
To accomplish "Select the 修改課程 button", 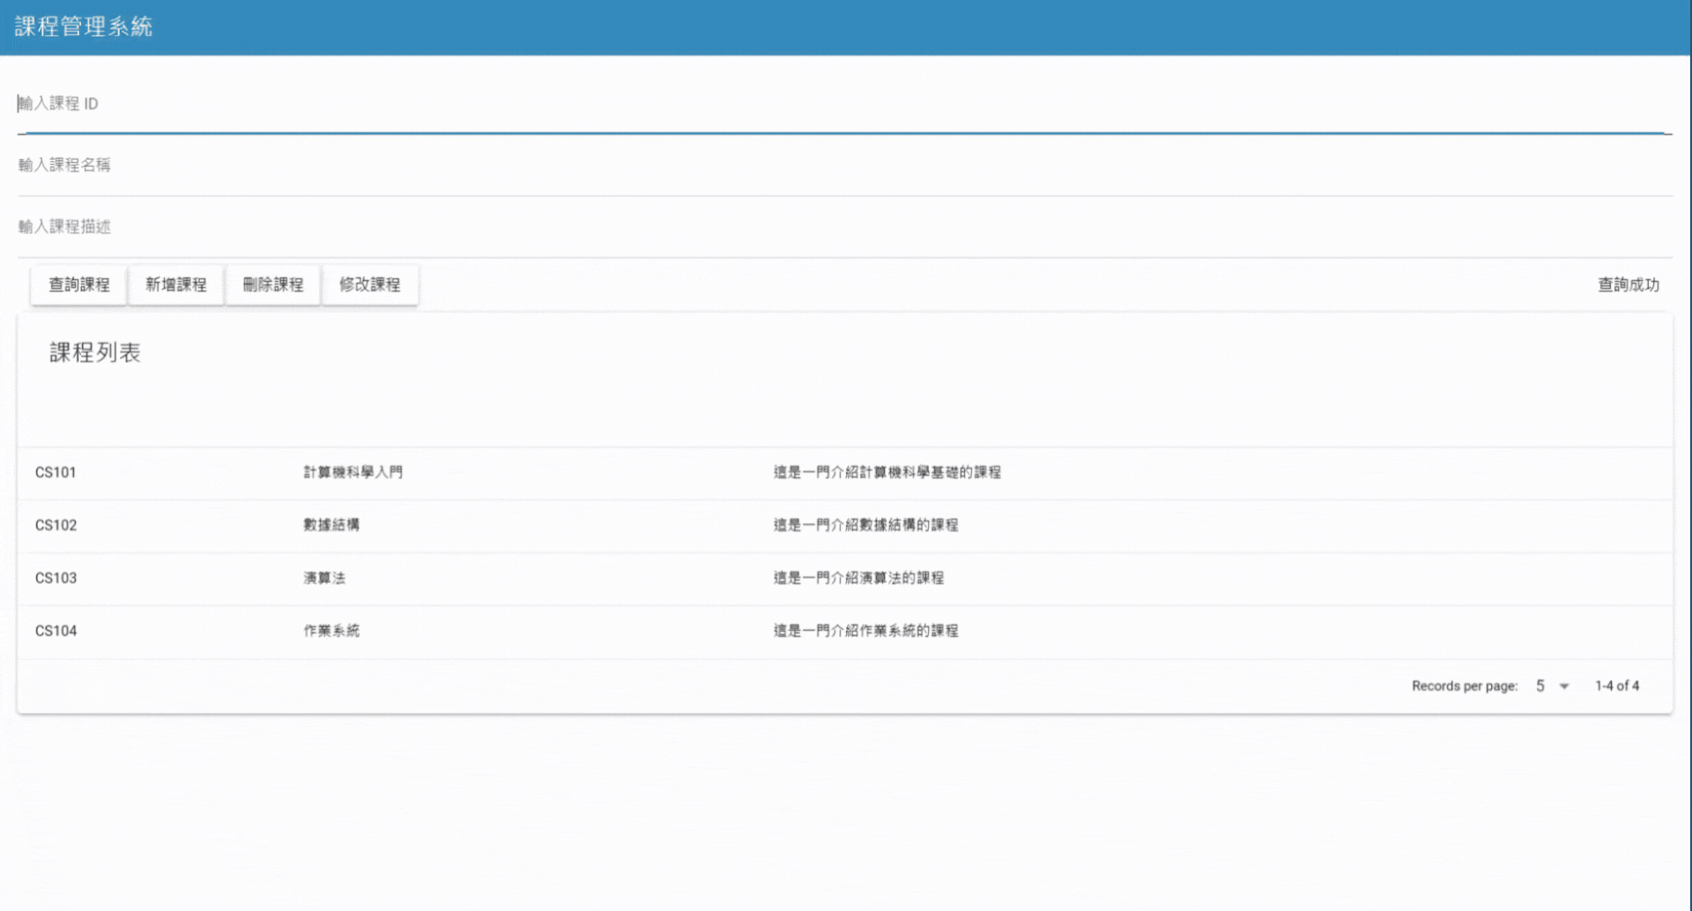I will click(369, 285).
